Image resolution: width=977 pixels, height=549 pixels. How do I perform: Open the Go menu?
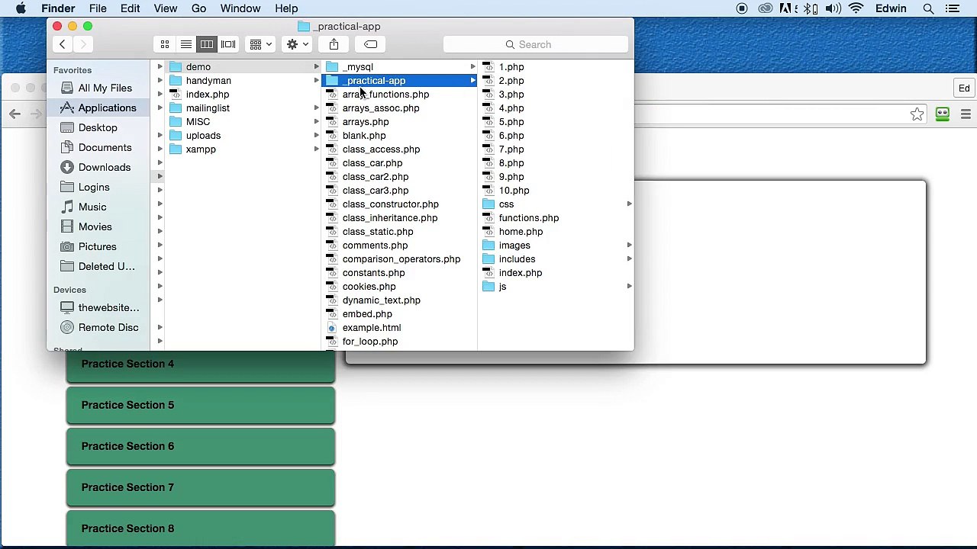pyautogui.click(x=198, y=8)
